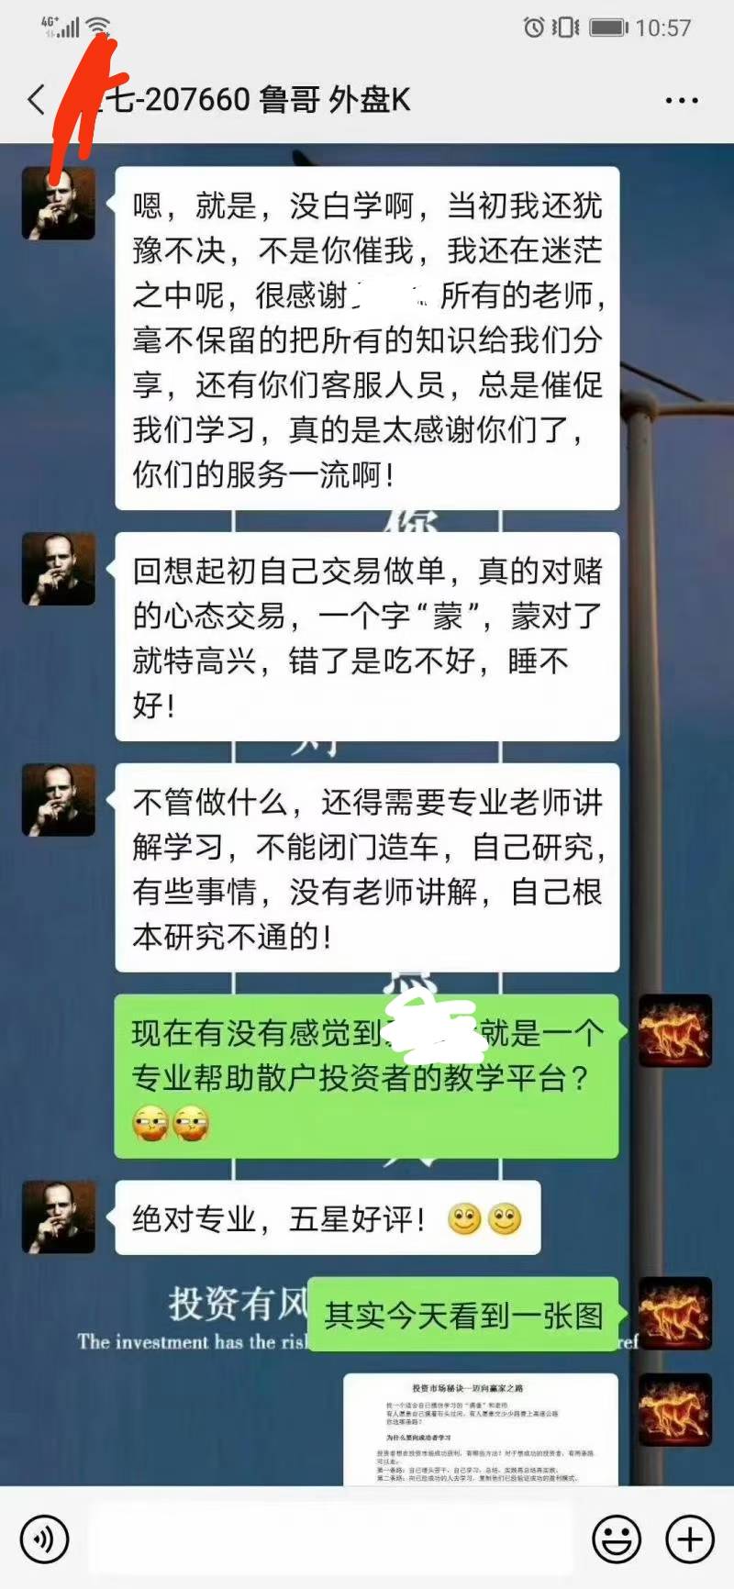Image resolution: width=734 pixels, height=1589 pixels.
Task: Tap the fire horse avatar beside green question message
Action: [x=675, y=1030]
